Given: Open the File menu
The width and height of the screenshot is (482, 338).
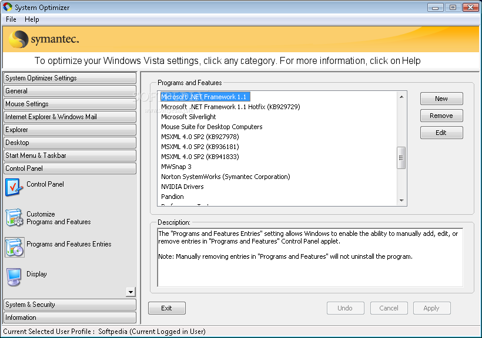Looking at the screenshot, I should pyautogui.click(x=11, y=19).
